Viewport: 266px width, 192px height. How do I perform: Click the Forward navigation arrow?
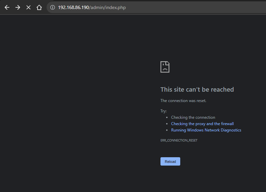point(18,7)
